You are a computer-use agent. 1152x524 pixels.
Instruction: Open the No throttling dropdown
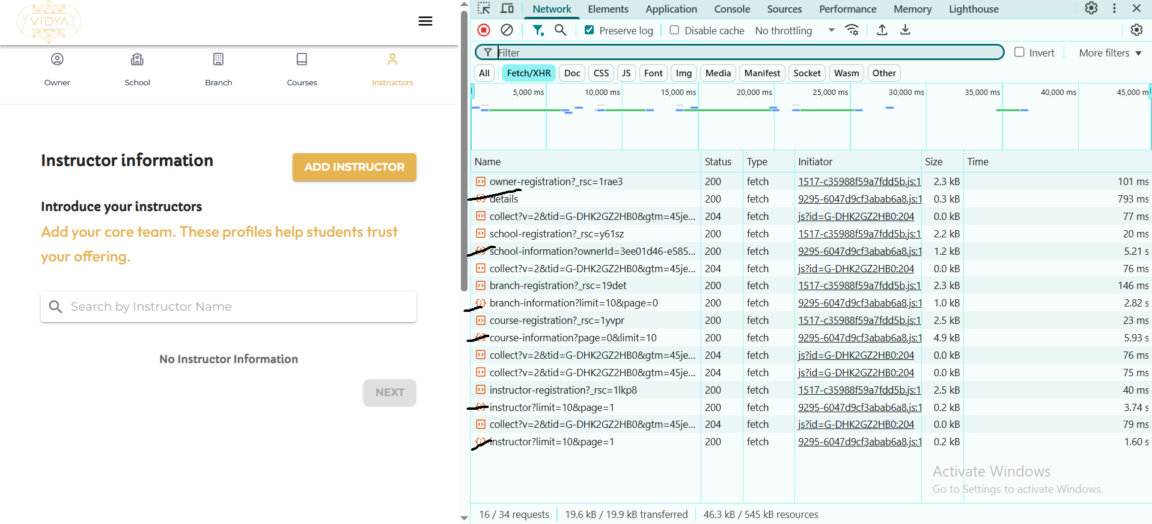[794, 31]
